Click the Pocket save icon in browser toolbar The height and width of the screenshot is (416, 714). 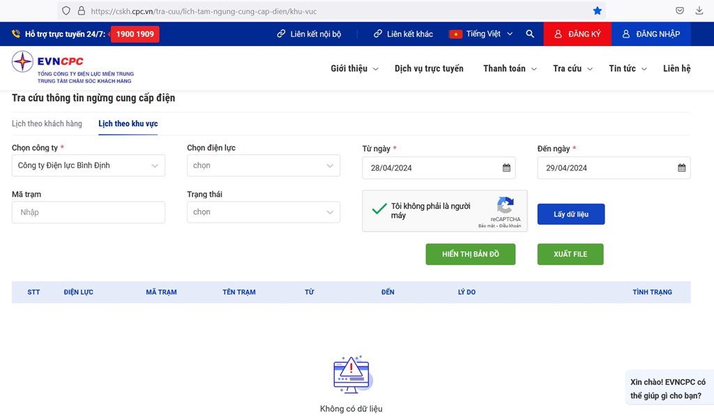[679, 11]
